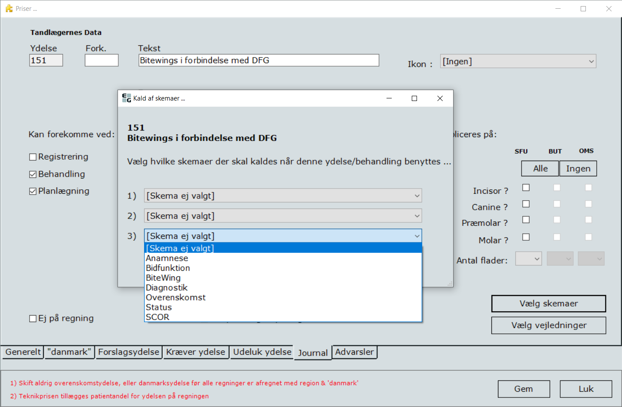Save with the Gem button
The width and height of the screenshot is (622, 407).
pyautogui.click(x=524, y=389)
